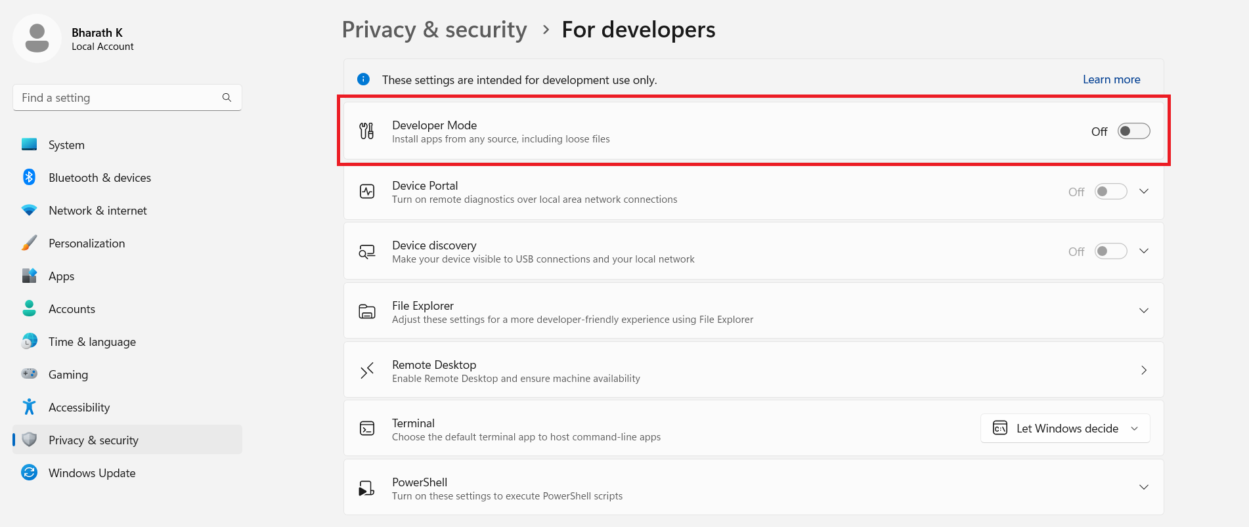Click the Developer Mode tools icon

367,131
